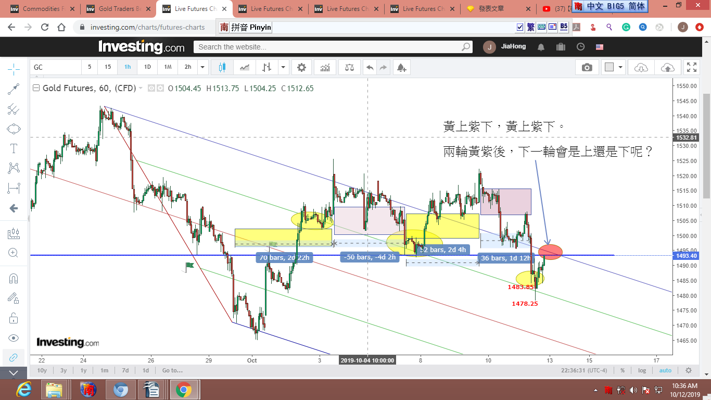Open series format settings in legend
The height and width of the screenshot is (400, 711).
click(x=160, y=89)
